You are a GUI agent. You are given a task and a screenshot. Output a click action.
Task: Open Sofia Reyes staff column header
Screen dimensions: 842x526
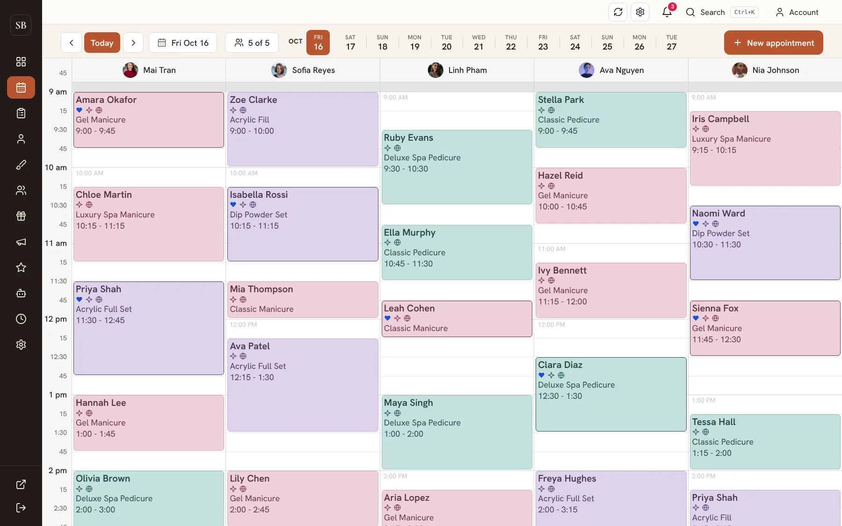click(303, 70)
